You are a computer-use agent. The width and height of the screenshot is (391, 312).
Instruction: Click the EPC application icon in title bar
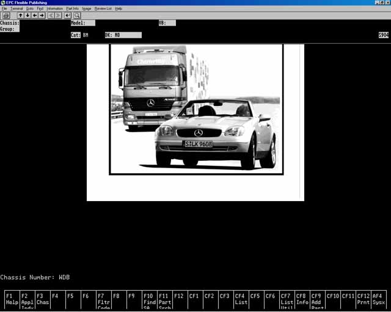(2, 2)
